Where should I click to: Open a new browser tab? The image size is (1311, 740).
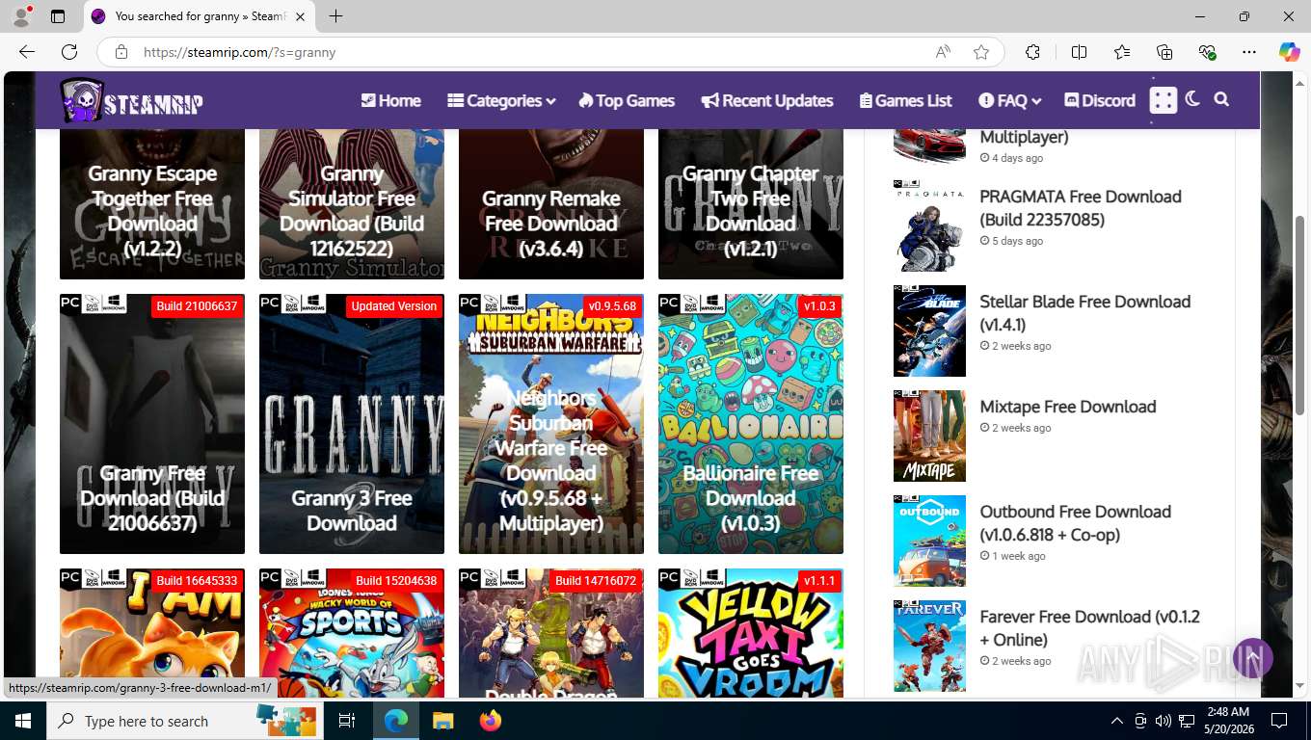point(335,16)
